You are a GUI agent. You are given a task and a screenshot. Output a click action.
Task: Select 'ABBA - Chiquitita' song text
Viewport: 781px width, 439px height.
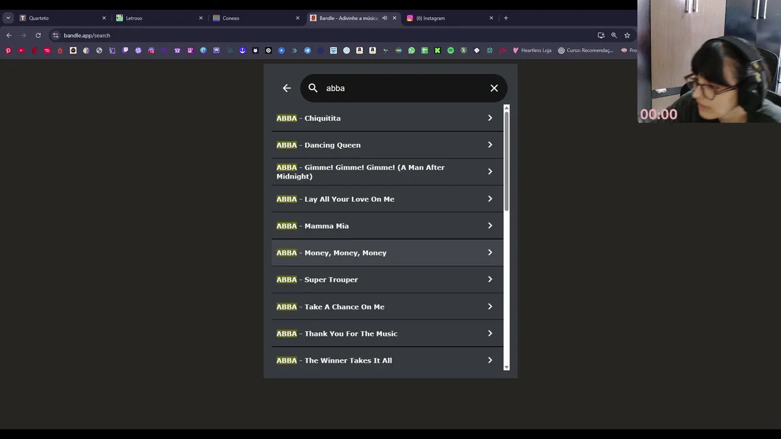pos(309,118)
